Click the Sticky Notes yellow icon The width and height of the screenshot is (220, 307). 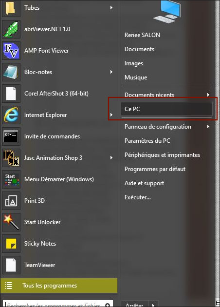tap(11, 244)
